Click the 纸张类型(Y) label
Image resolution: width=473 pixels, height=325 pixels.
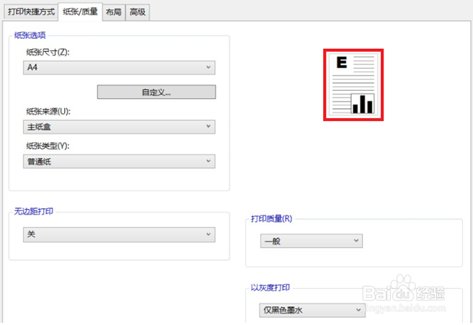[x=48, y=146]
